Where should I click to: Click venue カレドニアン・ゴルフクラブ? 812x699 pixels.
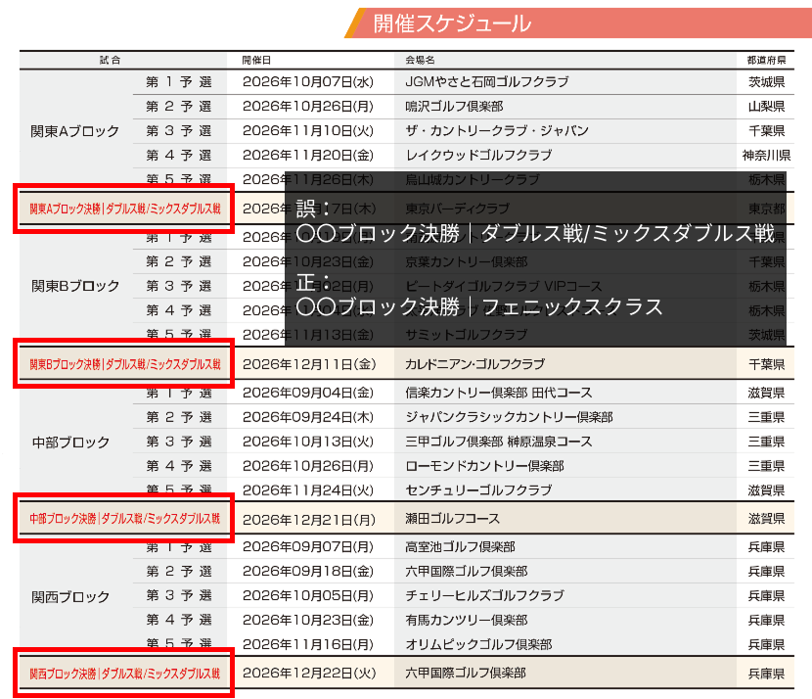474,364
